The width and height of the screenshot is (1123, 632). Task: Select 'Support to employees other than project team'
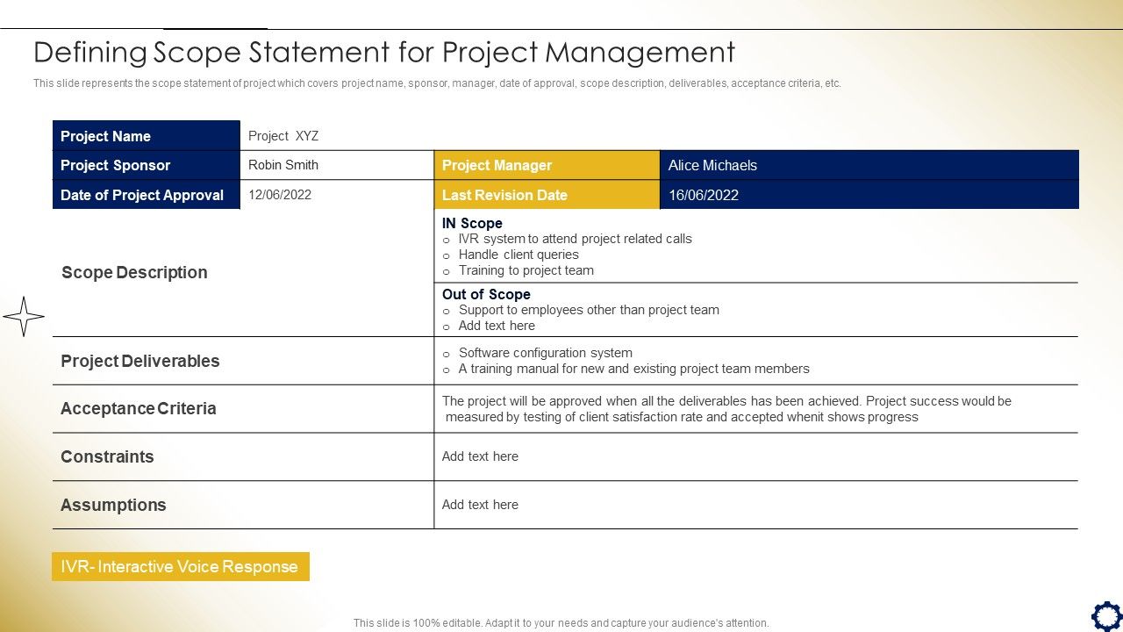[589, 310]
